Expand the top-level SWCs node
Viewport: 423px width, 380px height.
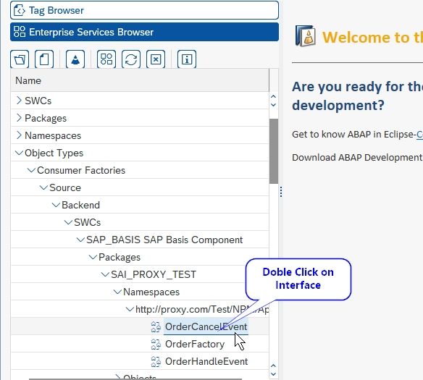click(x=19, y=101)
